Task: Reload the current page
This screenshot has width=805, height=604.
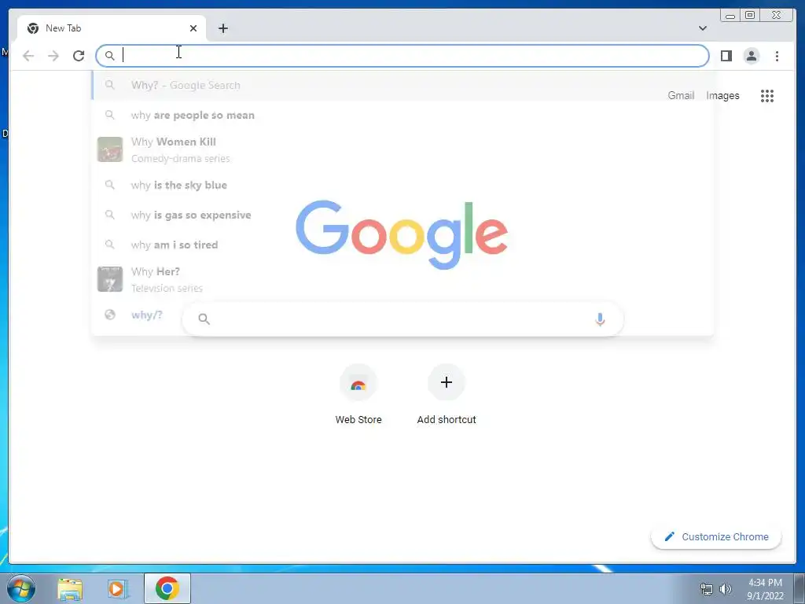Action: pos(79,56)
